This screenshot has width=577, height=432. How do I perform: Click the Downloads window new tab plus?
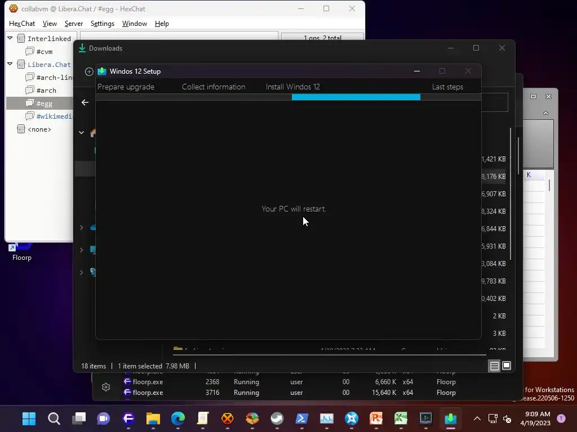(x=89, y=71)
